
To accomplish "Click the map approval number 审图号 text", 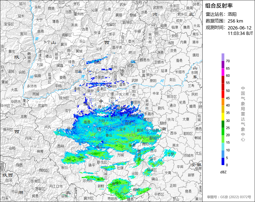I will coord(229,197).
